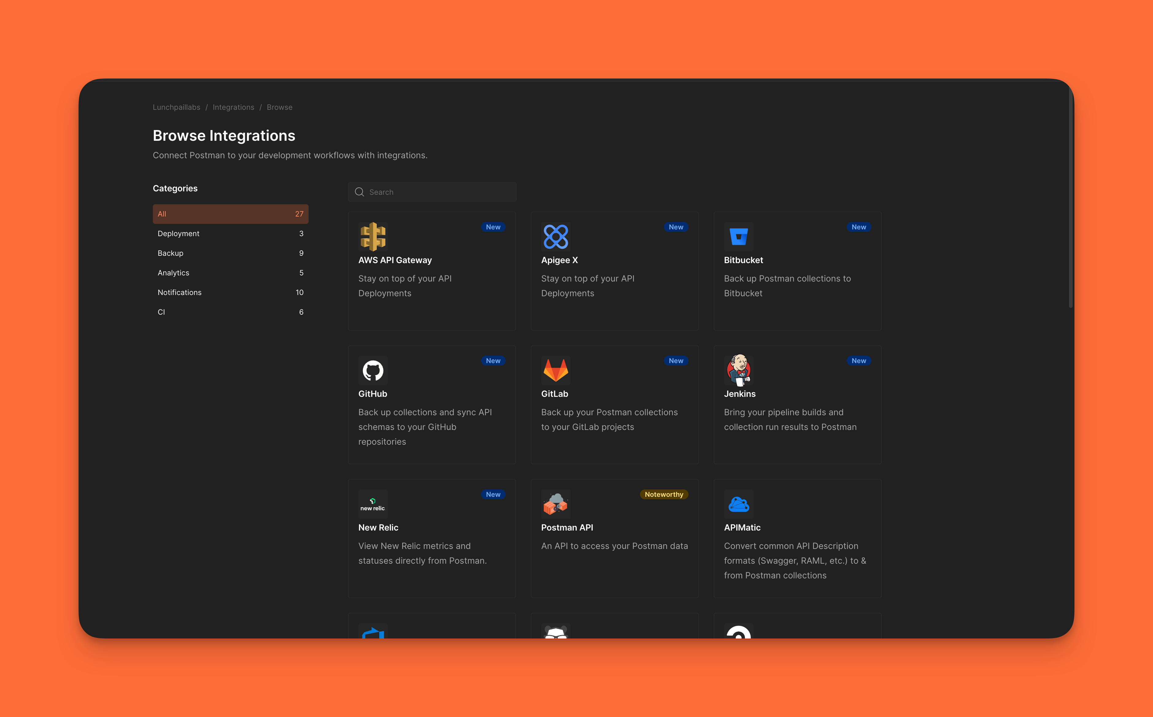Click the AWS API Gateway logo icon
1153x717 pixels.
coord(373,236)
